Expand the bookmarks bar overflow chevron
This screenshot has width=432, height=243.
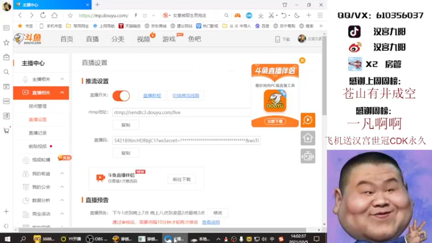pyautogui.click(x=321, y=26)
